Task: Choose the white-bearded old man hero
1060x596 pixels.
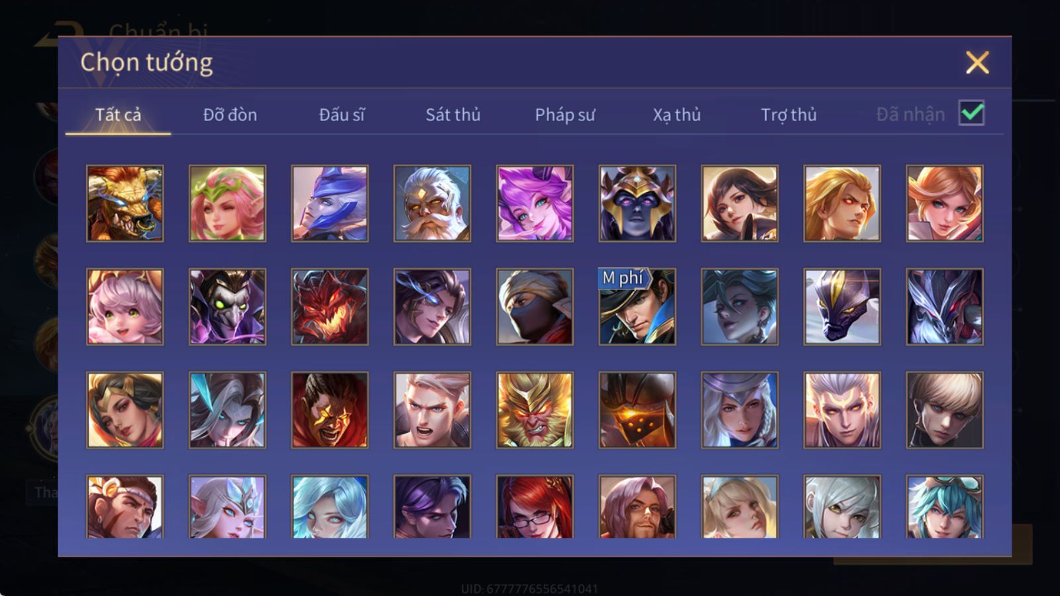Action: 432,203
